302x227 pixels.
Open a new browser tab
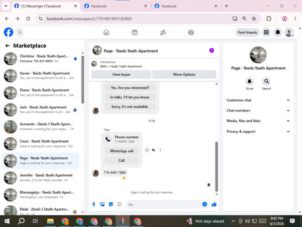coord(226,6)
